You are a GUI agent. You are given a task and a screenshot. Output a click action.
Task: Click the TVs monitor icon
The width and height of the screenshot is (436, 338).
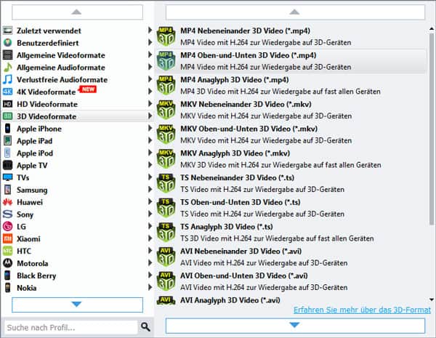point(7,177)
